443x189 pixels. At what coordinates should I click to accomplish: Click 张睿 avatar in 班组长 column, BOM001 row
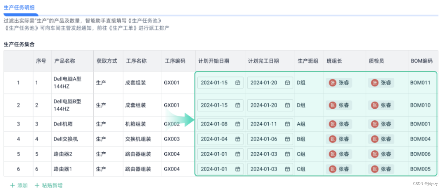click(332, 124)
